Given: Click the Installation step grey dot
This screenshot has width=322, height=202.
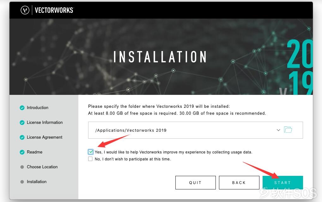Looking at the screenshot, I should tap(22, 182).
